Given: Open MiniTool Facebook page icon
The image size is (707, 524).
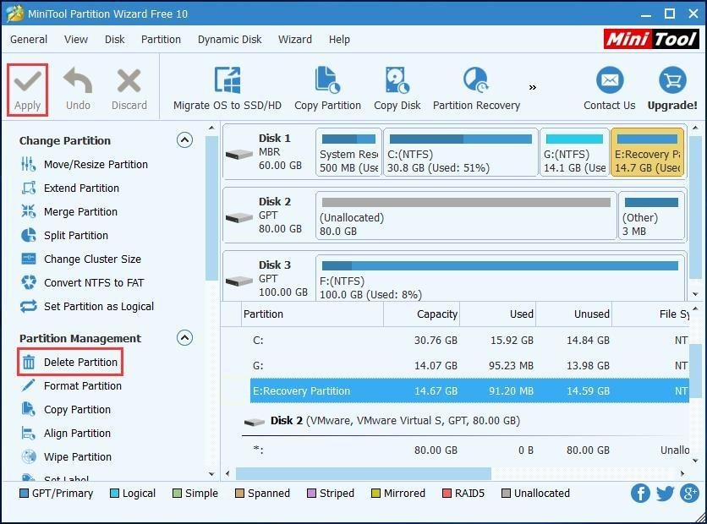Looking at the screenshot, I should pyautogui.click(x=640, y=493).
